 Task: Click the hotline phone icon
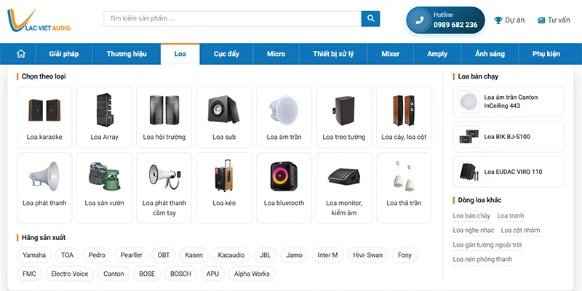pos(420,20)
